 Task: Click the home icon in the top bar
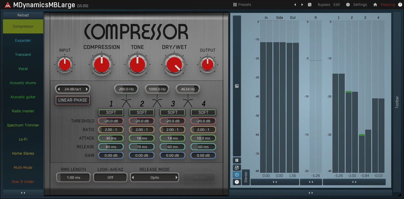375,5
